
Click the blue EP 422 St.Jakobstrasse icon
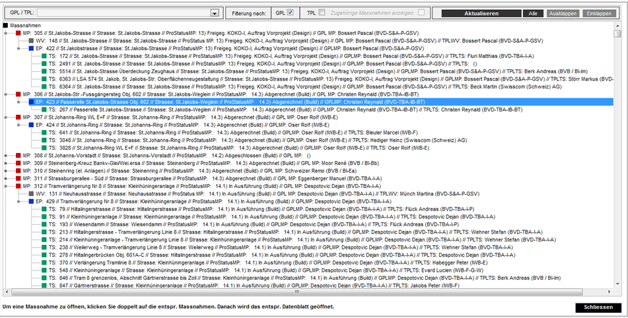click(30, 48)
